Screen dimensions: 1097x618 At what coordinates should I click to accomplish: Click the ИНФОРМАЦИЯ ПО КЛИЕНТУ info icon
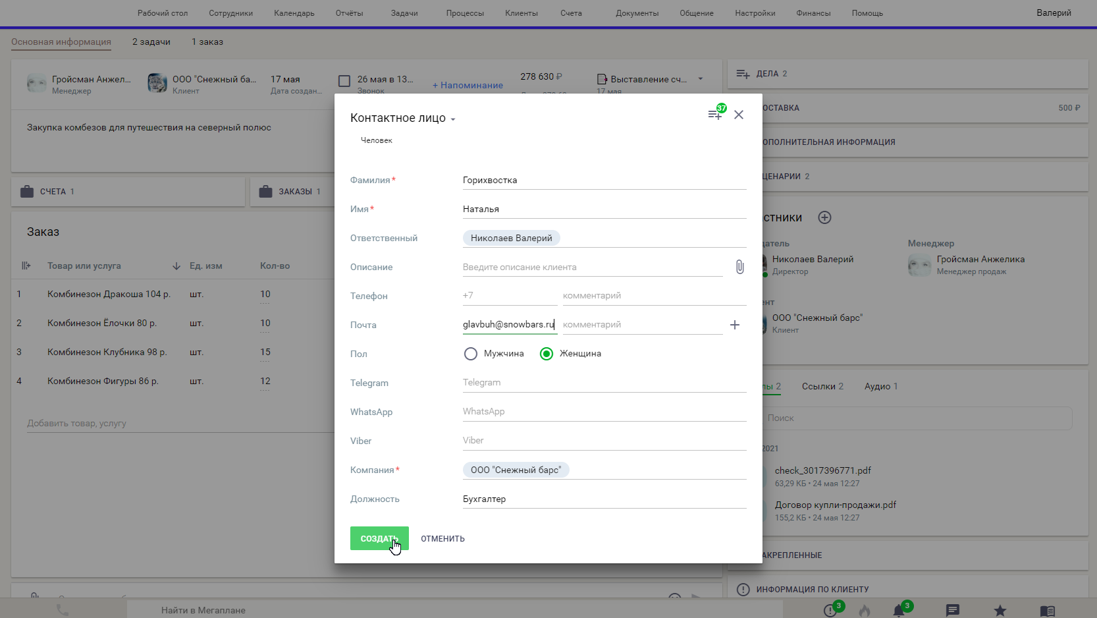coord(743,590)
